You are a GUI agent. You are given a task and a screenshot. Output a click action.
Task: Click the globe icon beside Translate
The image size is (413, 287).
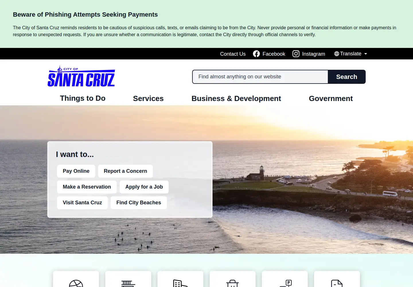[337, 54]
